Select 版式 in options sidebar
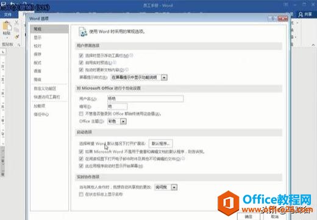Screen dimensions: 317x220 49,63
